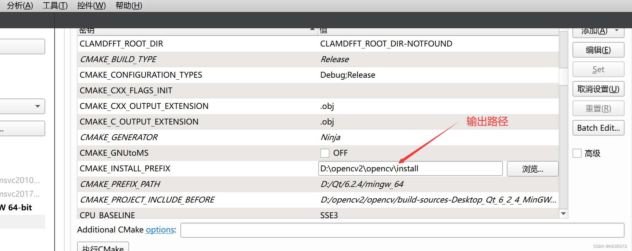Open the 工具(T) menu

click(x=55, y=6)
